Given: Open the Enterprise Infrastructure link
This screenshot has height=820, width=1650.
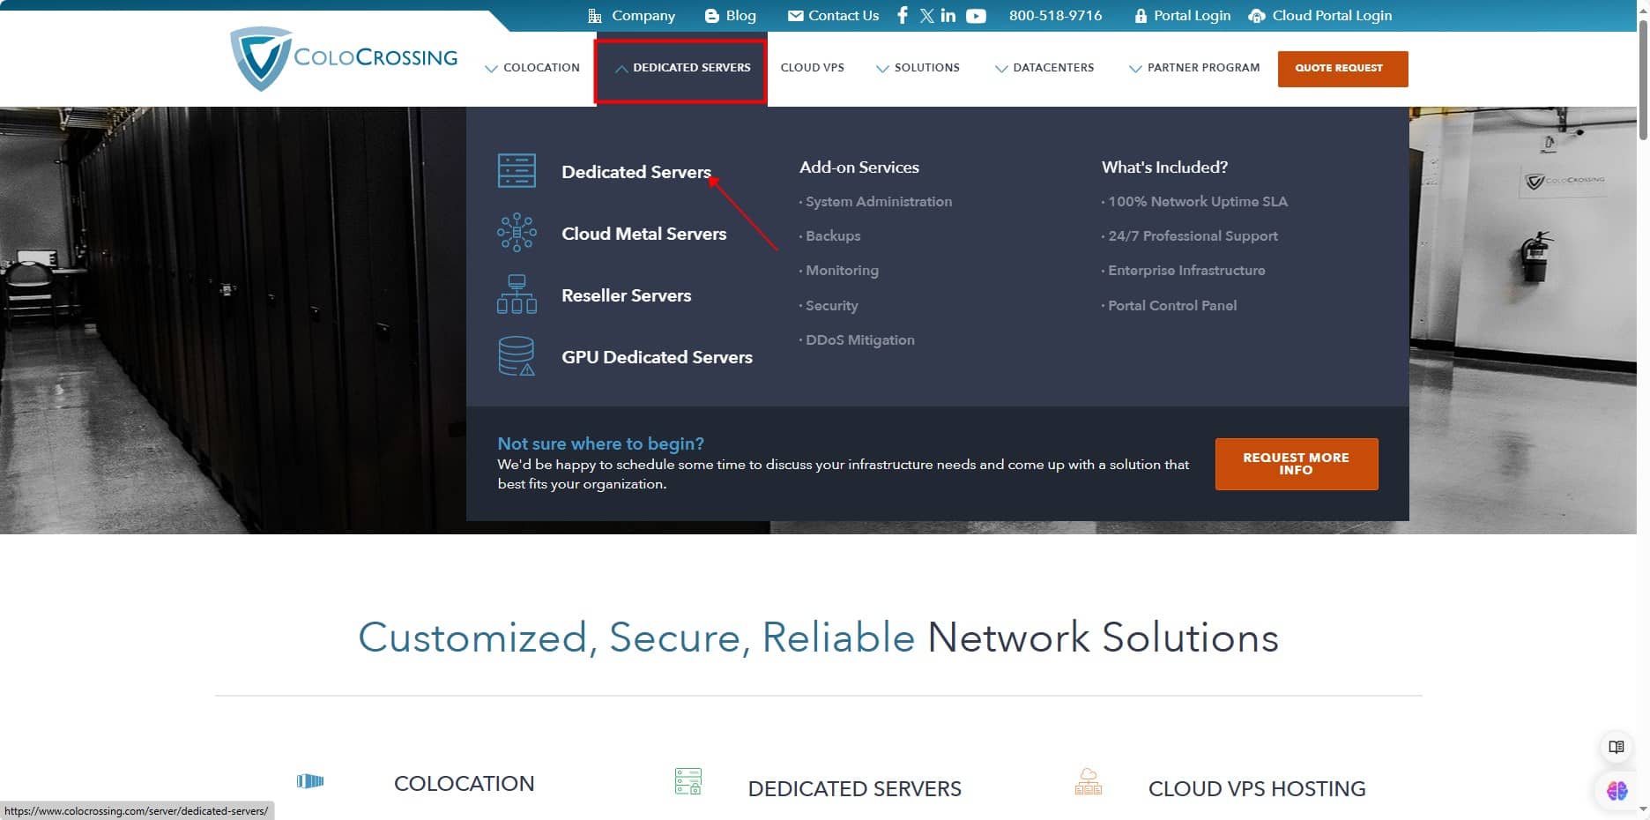Looking at the screenshot, I should (1186, 271).
